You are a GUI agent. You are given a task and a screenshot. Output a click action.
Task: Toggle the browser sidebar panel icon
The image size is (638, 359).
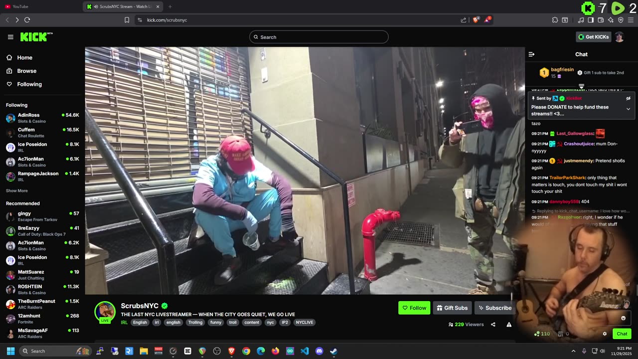click(591, 20)
